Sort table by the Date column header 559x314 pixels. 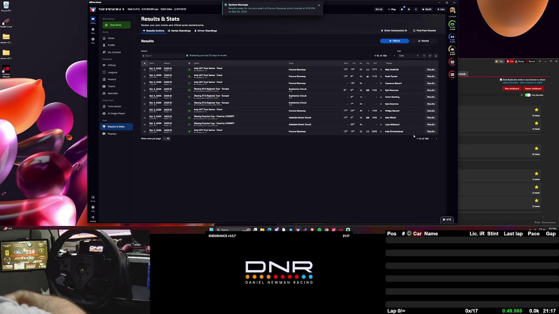pyautogui.click(x=152, y=63)
